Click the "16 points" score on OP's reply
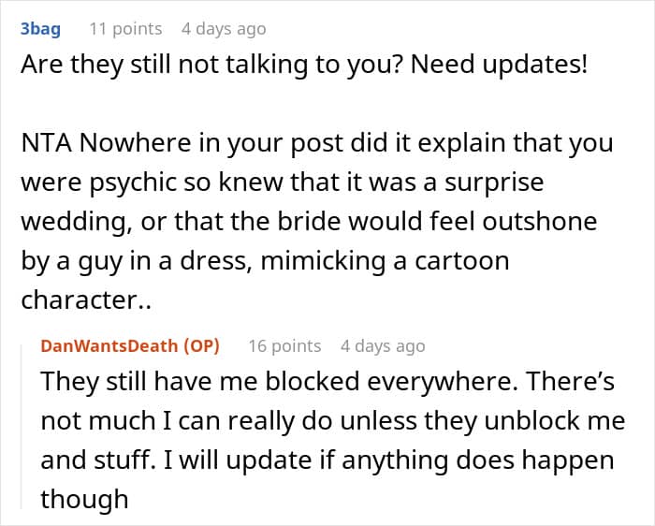 [284, 345]
